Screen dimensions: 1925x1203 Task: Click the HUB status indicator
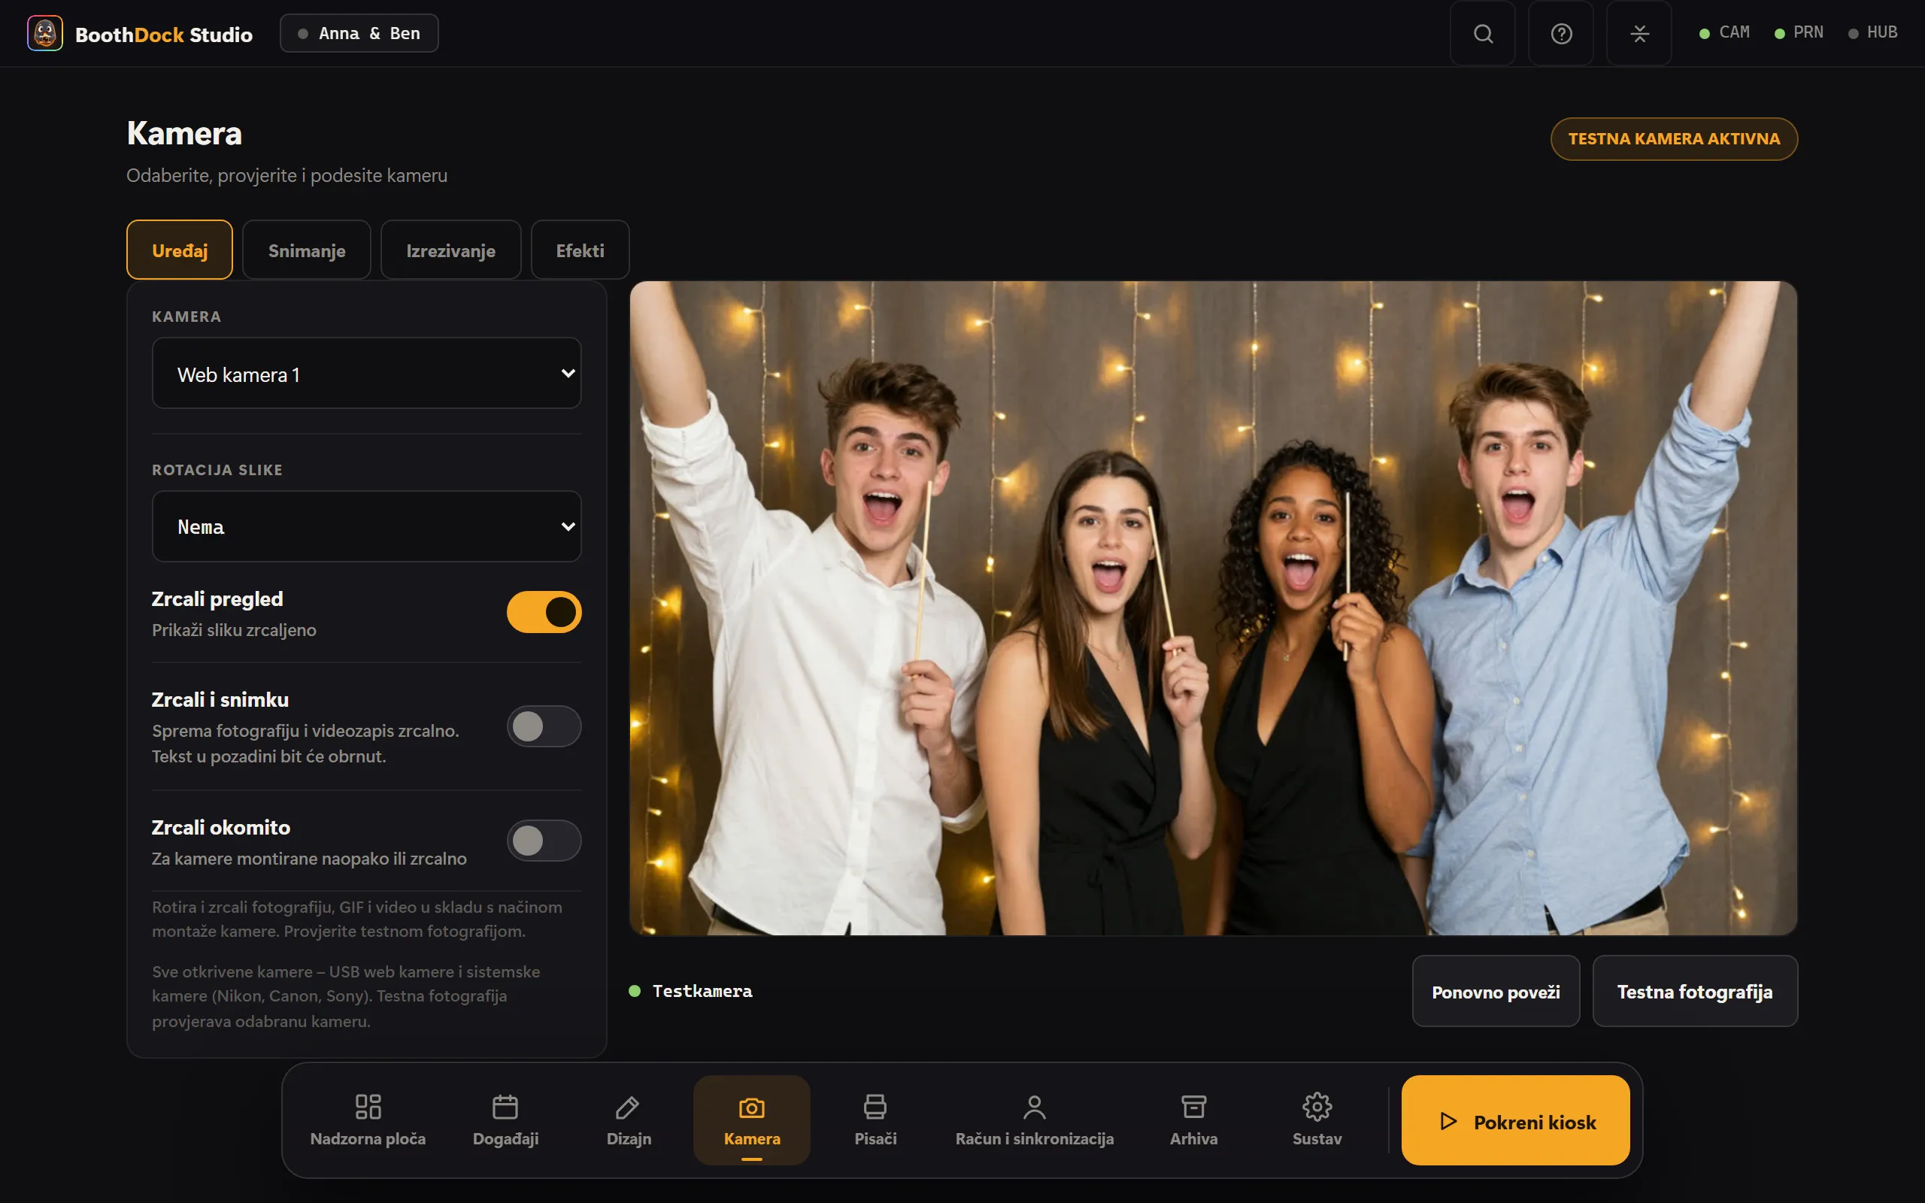click(x=1872, y=32)
